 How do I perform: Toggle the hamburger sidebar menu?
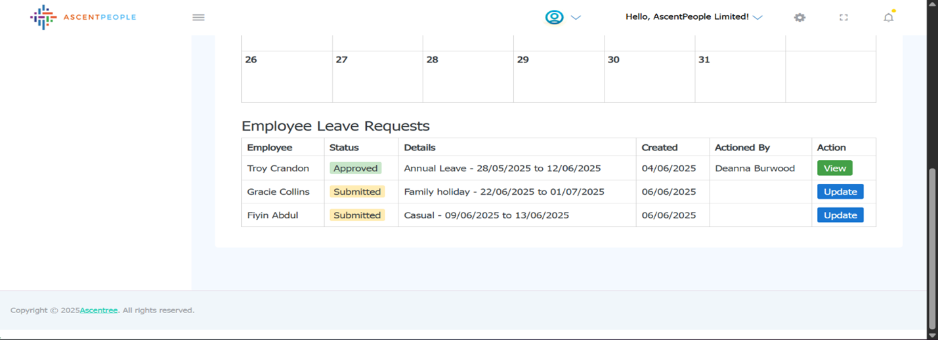[x=198, y=18]
